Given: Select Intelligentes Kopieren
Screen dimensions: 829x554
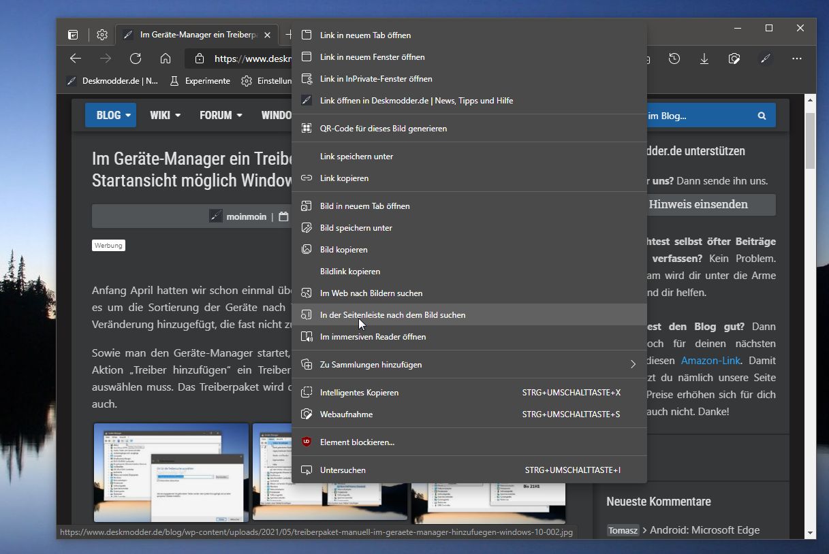Looking at the screenshot, I should [x=469, y=393].
